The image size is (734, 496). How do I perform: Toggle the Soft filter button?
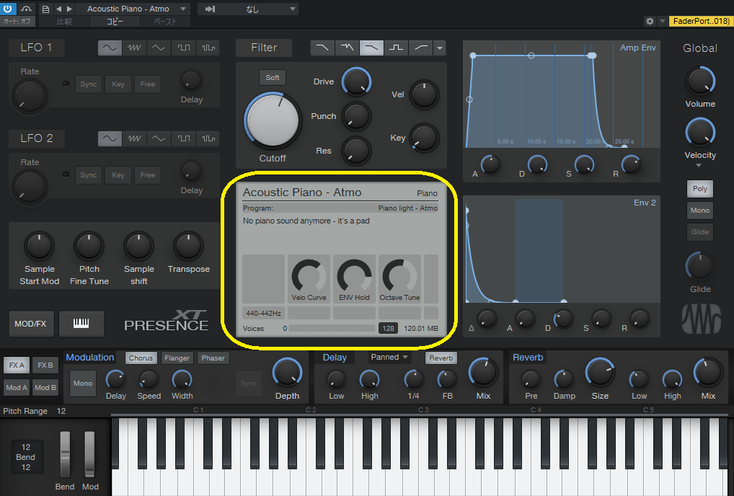[273, 78]
